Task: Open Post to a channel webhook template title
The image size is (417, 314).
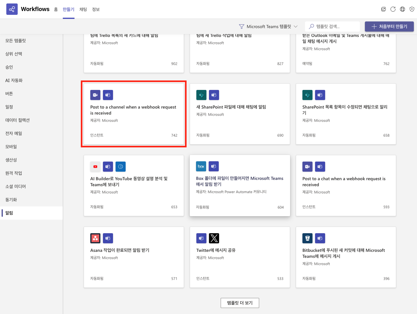Action: click(133, 110)
